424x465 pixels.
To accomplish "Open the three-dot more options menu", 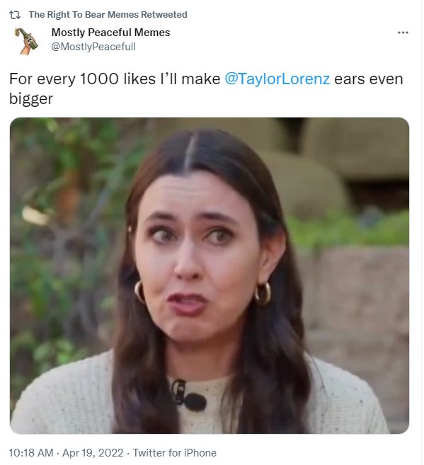I will [x=403, y=33].
